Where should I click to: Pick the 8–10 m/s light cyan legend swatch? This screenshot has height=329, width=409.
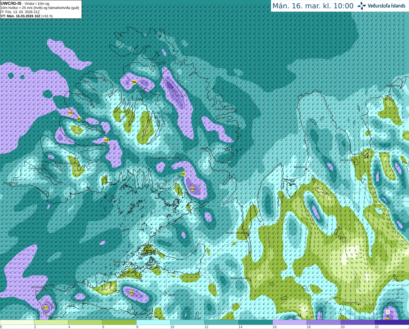(x=153, y=322)
